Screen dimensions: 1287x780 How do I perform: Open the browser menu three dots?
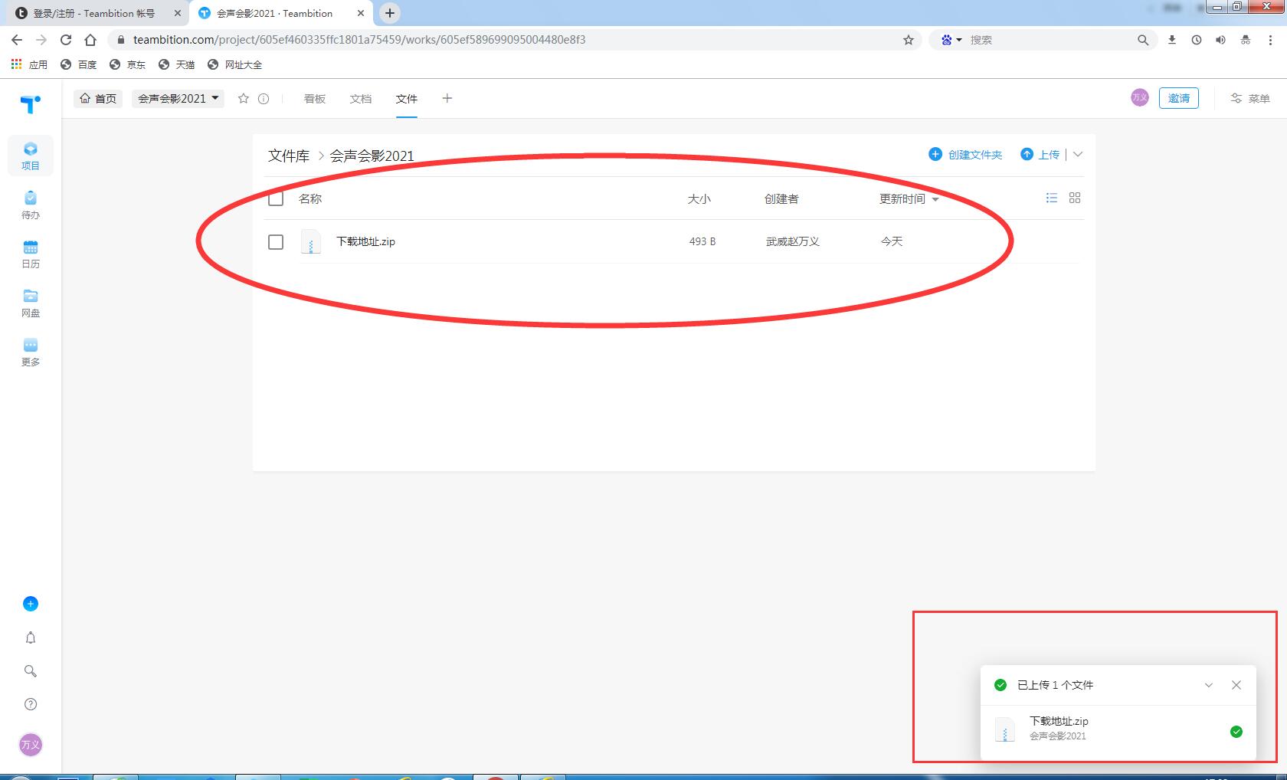pyautogui.click(x=1272, y=40)
